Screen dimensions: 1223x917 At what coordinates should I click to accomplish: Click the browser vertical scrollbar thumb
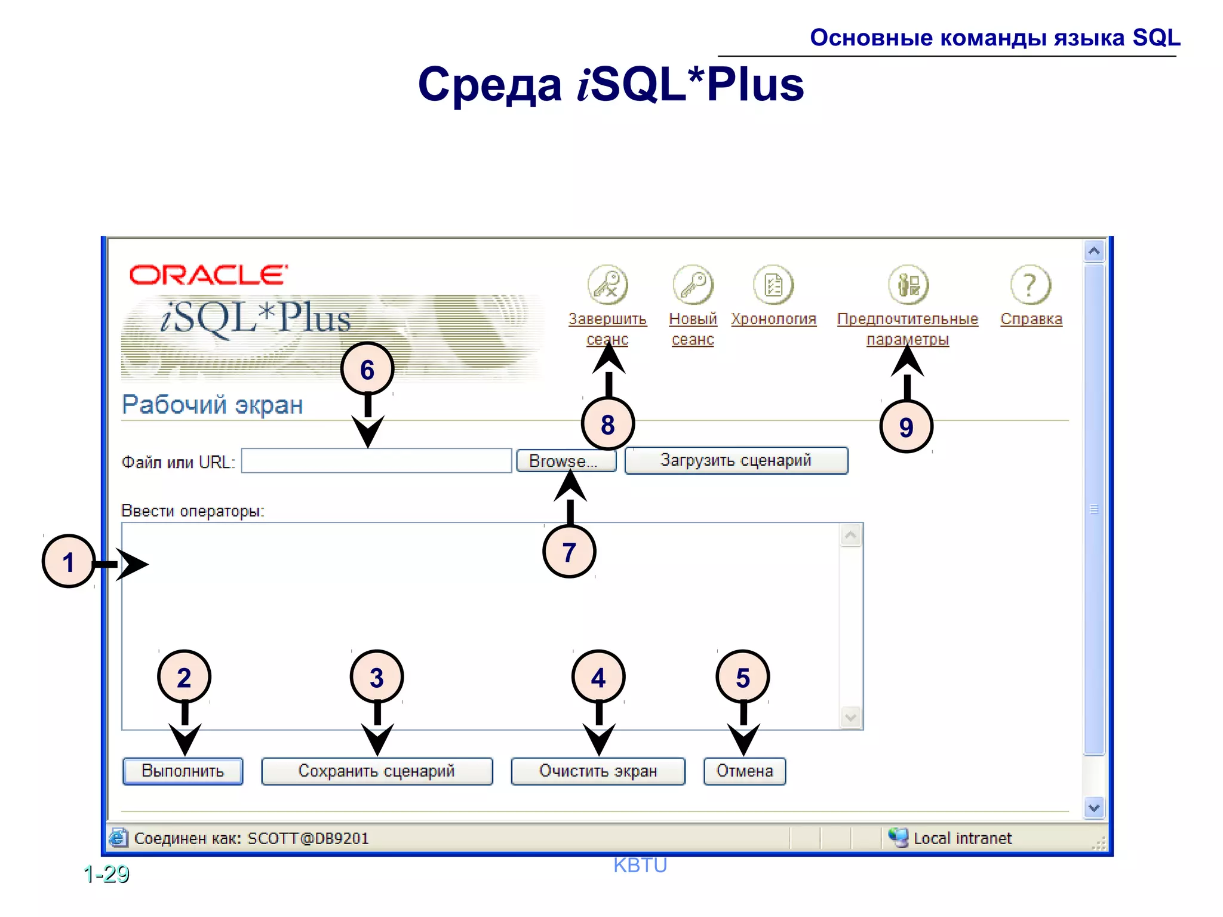pos(1094,509)
